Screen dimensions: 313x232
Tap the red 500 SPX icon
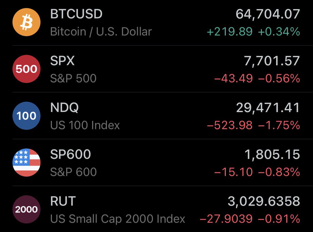(26, 69)
